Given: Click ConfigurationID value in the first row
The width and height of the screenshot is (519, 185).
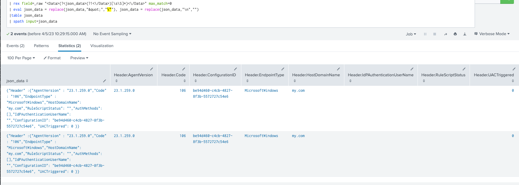Looking at the screenshot, I should click(213, 94).
